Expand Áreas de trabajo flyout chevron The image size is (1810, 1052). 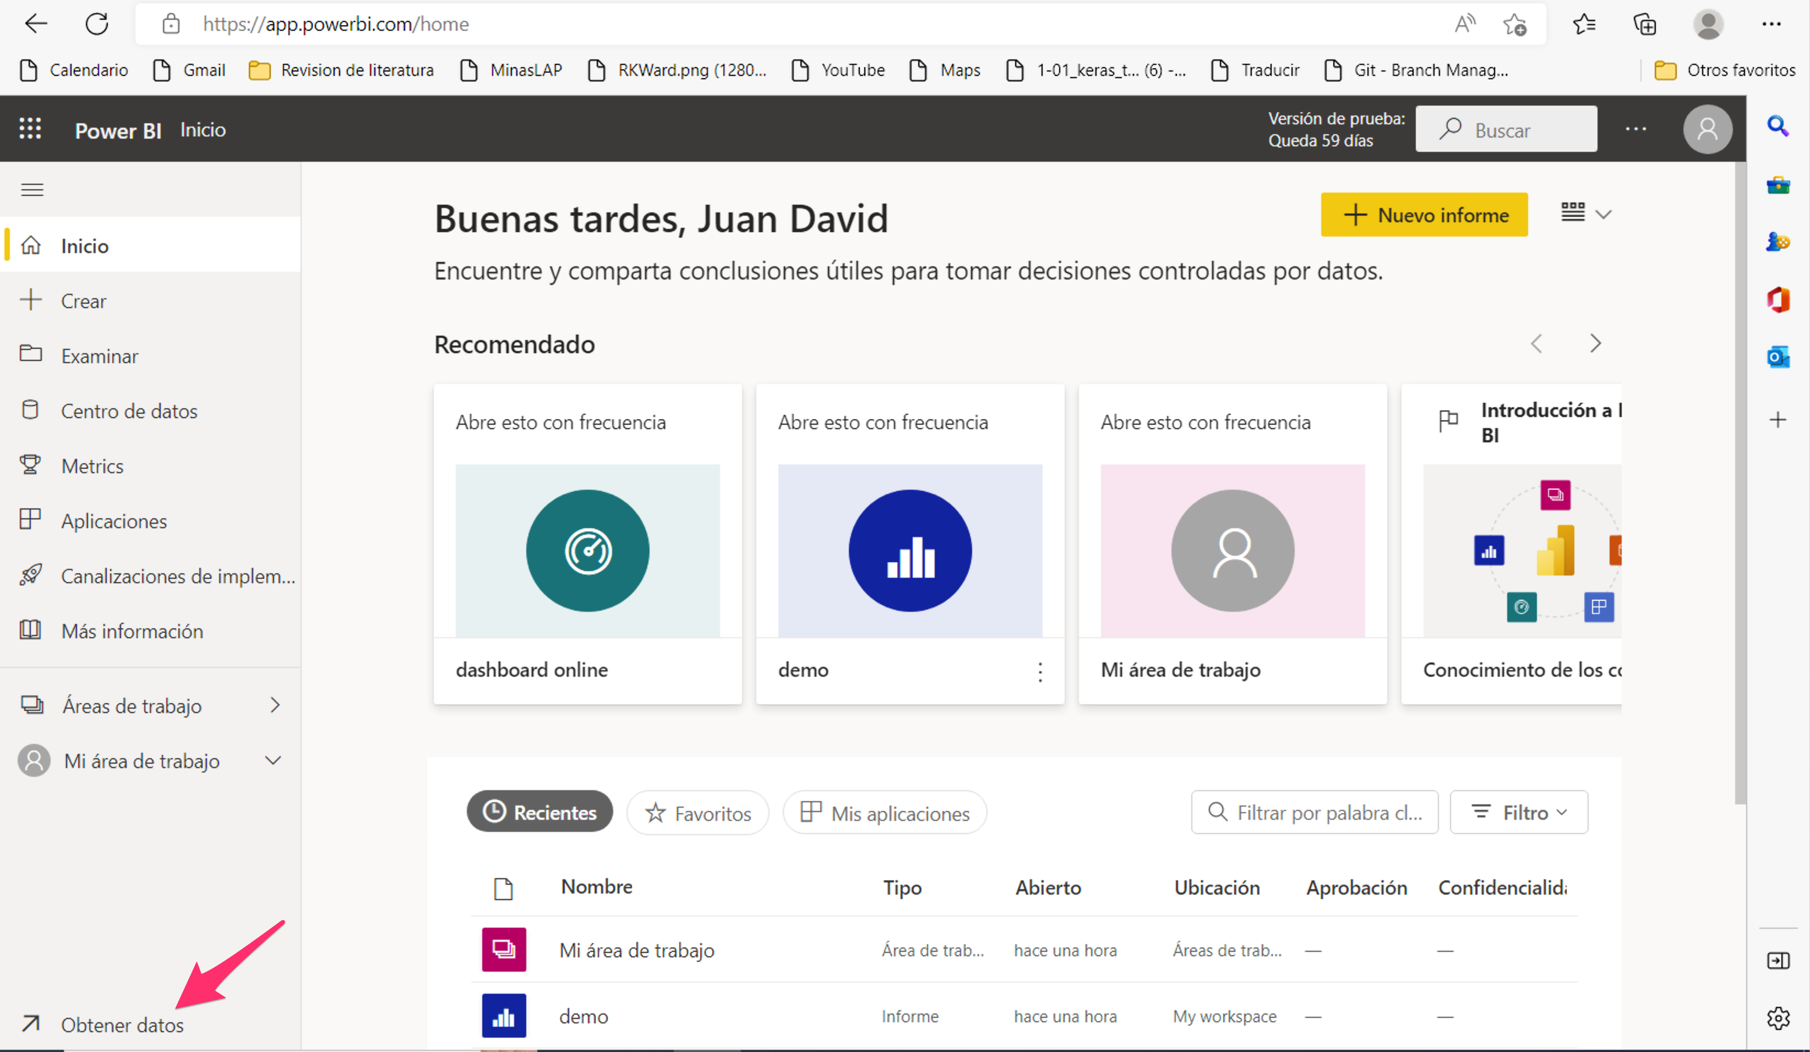point(275,705)
